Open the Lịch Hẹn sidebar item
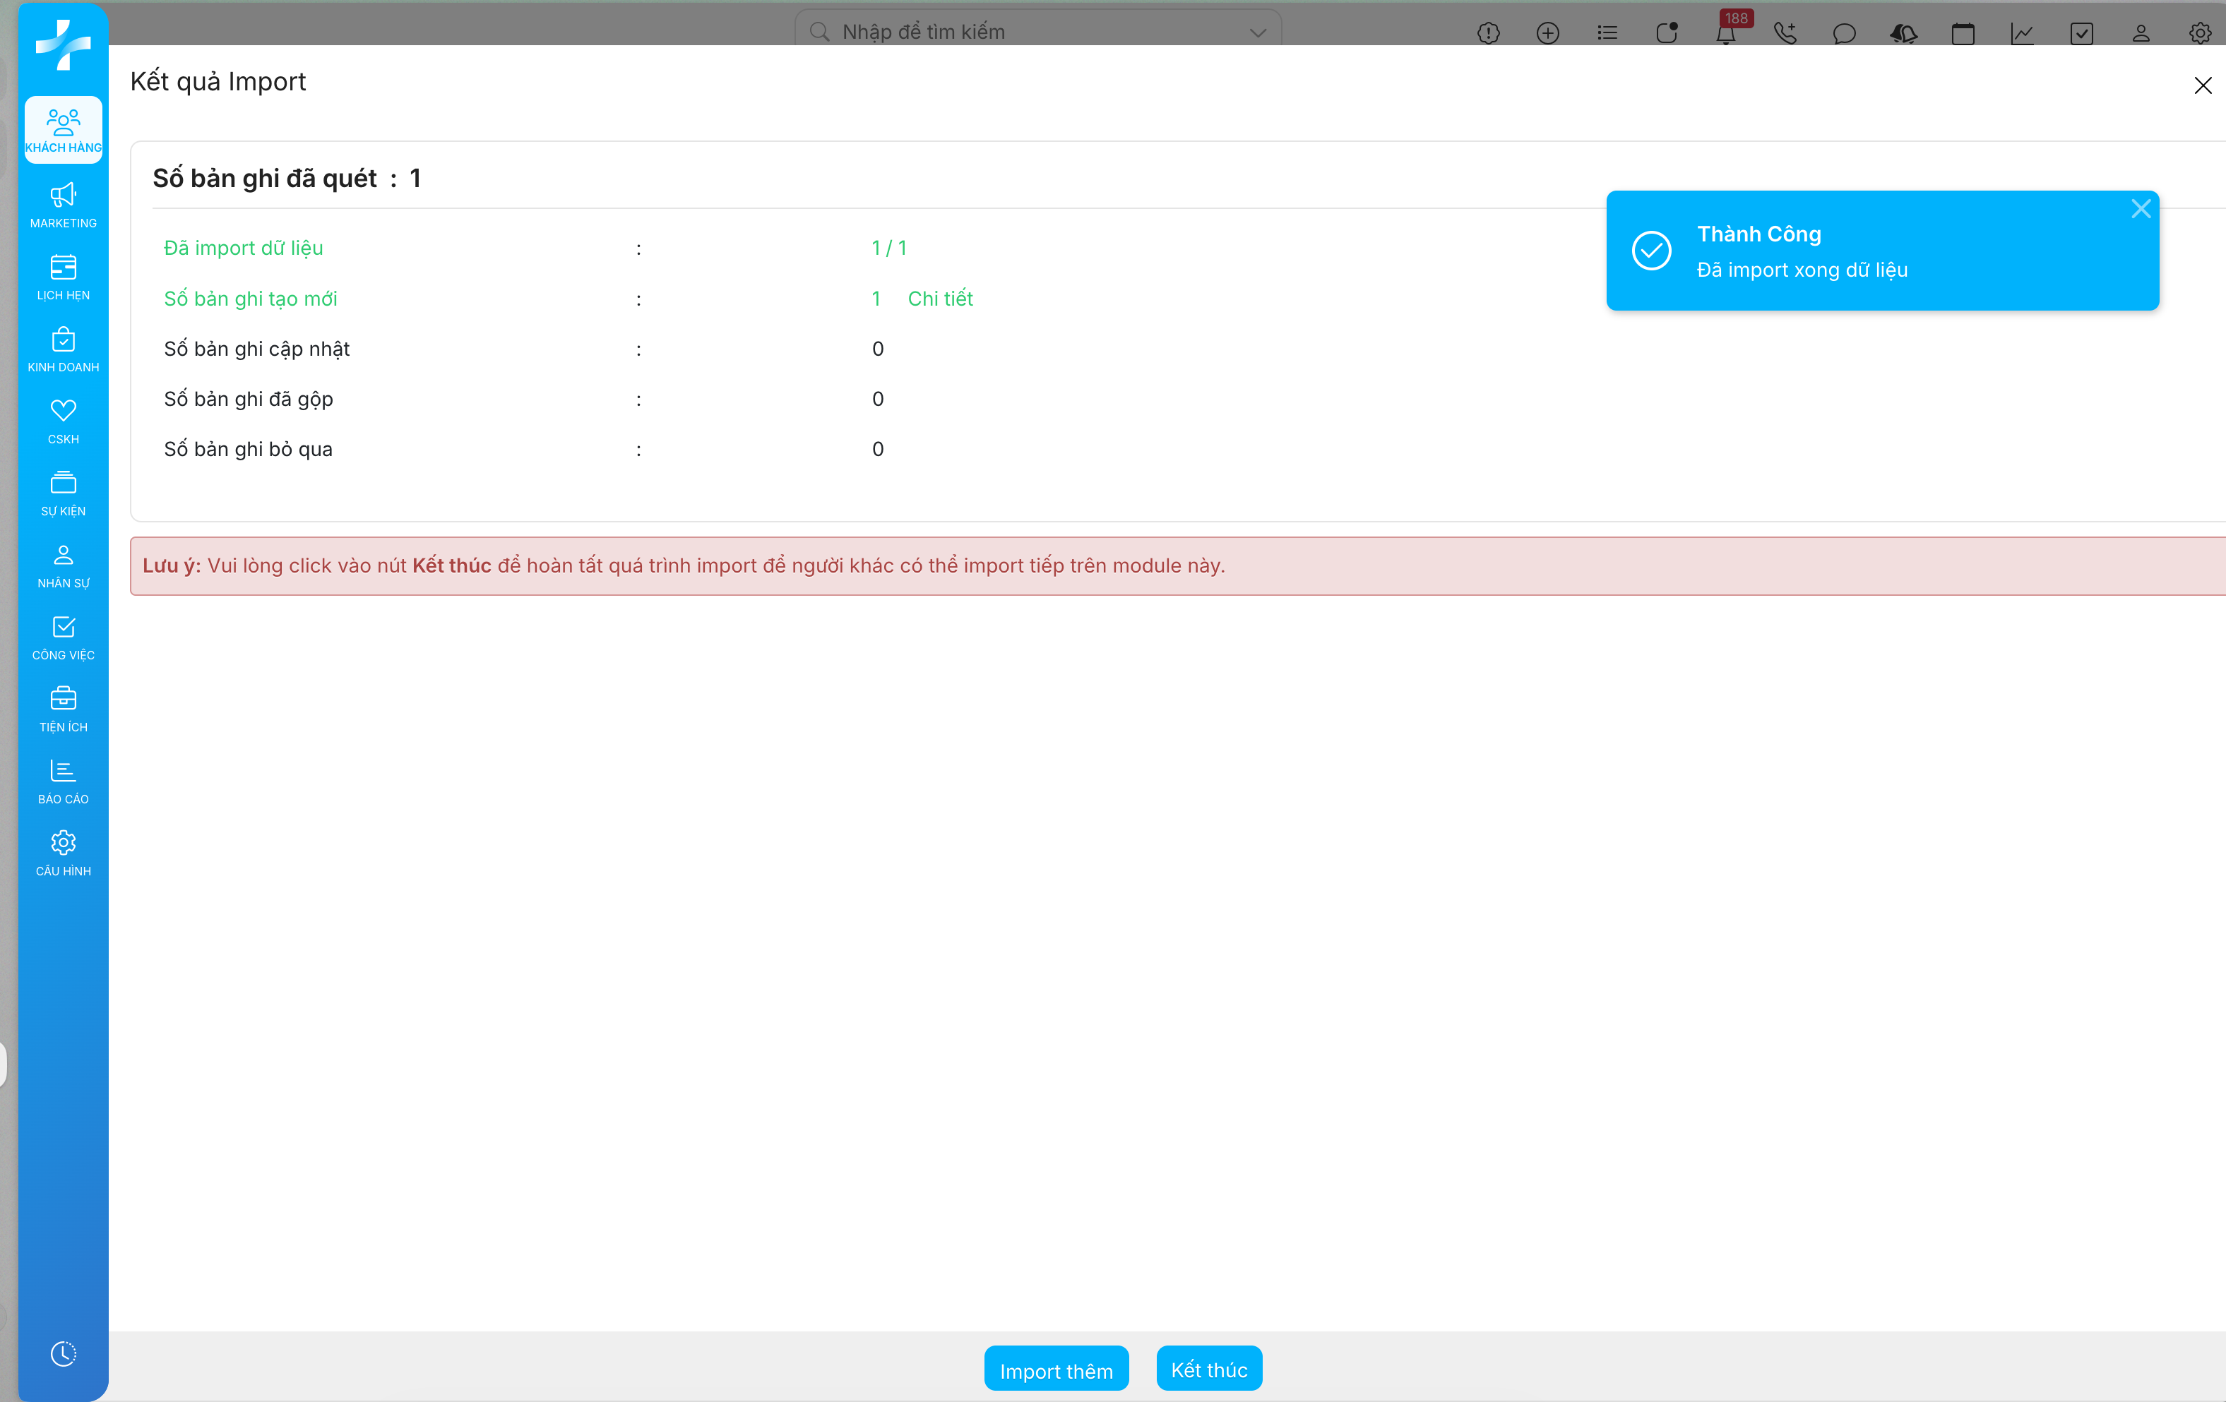2226x1402 pixels. click(63, 276)
